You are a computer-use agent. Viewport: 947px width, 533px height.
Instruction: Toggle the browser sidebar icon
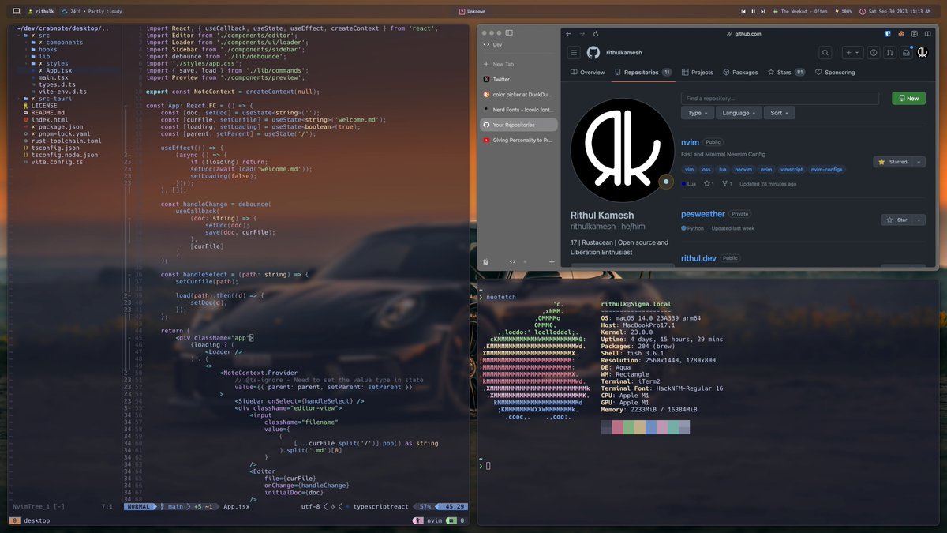pos(509,33)
